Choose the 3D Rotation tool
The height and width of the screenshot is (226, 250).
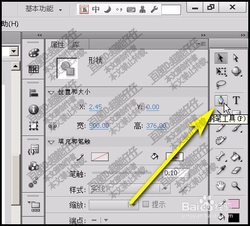pos(237,72)
